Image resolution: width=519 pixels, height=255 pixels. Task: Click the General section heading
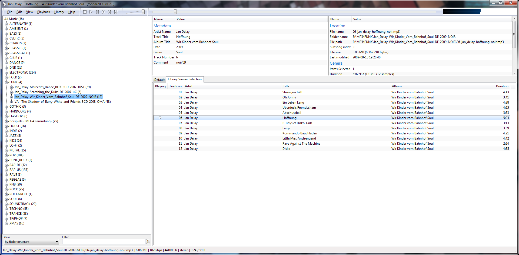pos(337,63)
